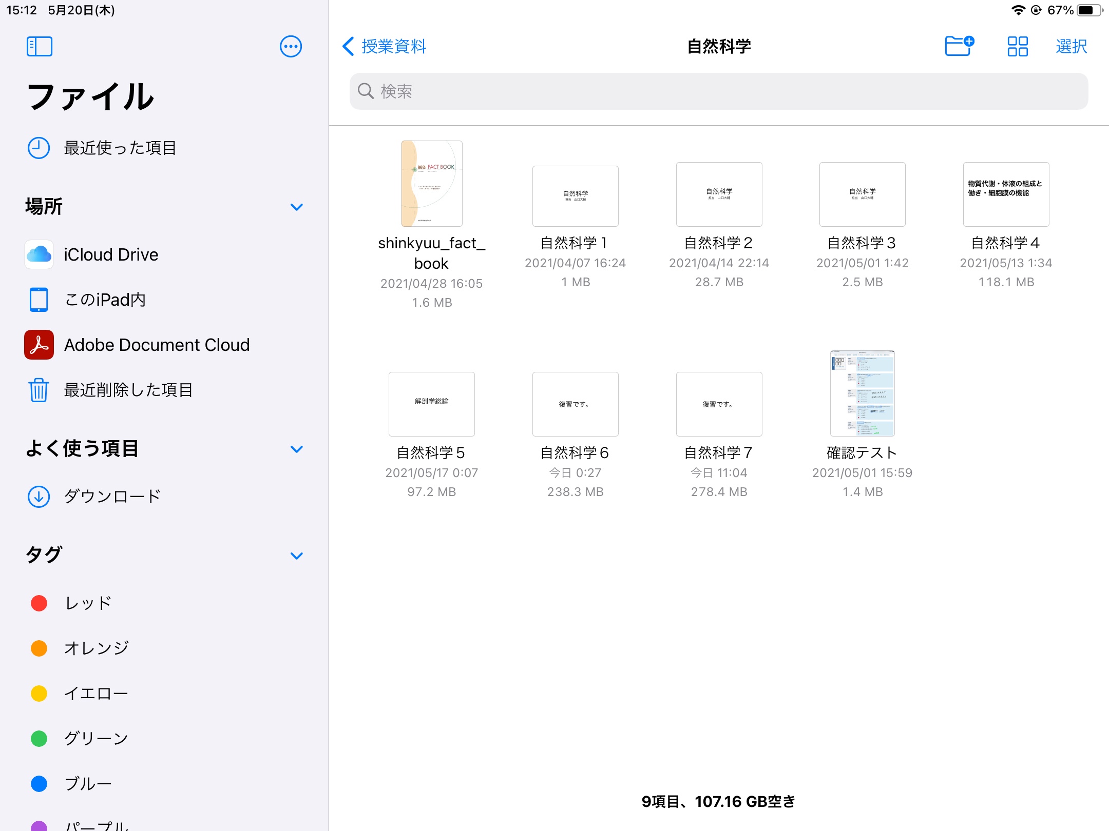This screenshot has width=1109, height=831.
Task: Open the 確認テスト document
Action: pyautogui.click(x=862, y=393)
